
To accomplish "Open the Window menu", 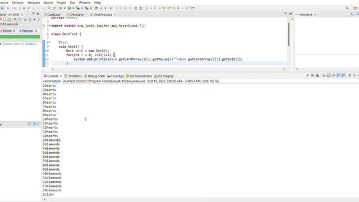I will 85,2.
